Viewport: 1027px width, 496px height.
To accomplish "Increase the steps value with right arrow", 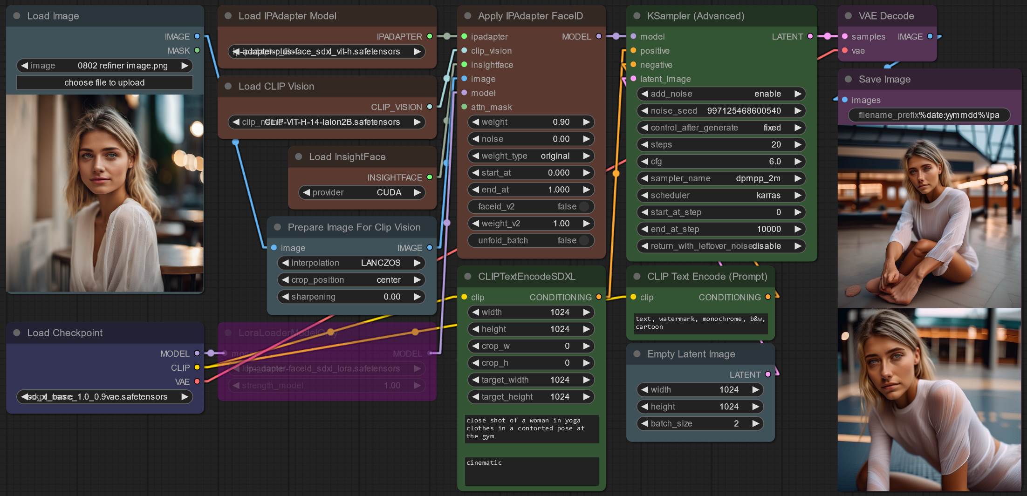I will tap(798, 144).
